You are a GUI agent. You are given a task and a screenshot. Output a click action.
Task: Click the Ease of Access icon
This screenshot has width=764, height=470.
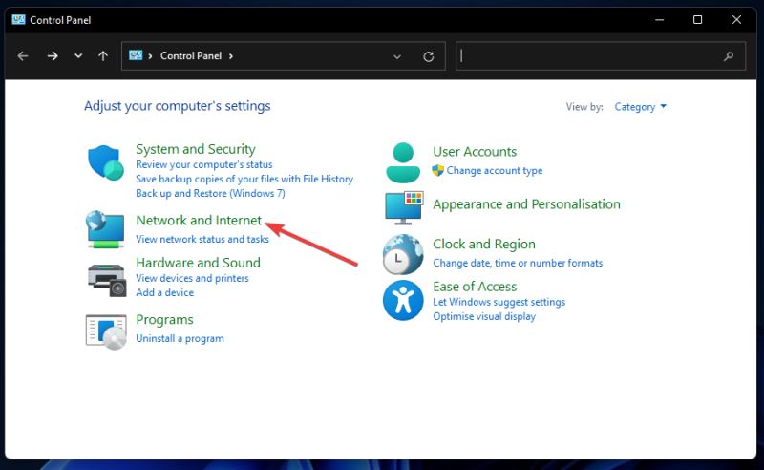[403, 300]
